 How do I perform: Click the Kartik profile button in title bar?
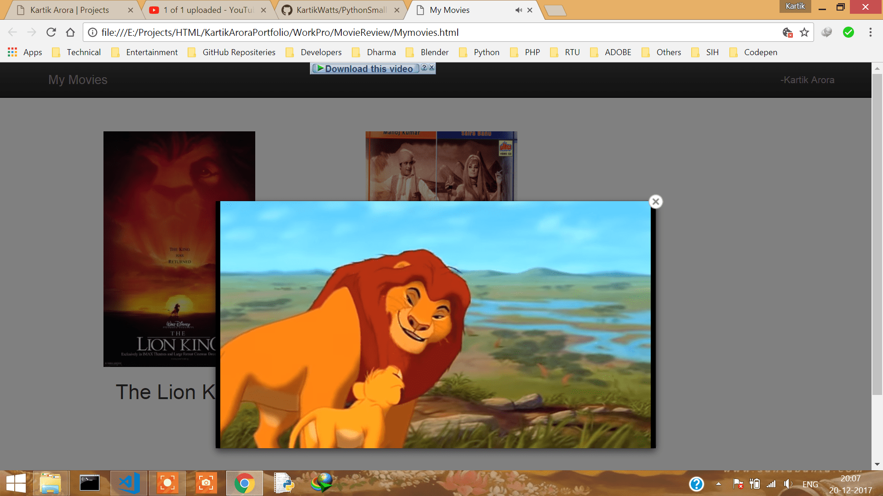point(795,6)
